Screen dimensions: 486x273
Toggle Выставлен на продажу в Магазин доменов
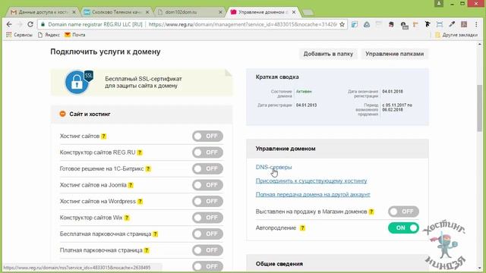(x=403, y=212)
